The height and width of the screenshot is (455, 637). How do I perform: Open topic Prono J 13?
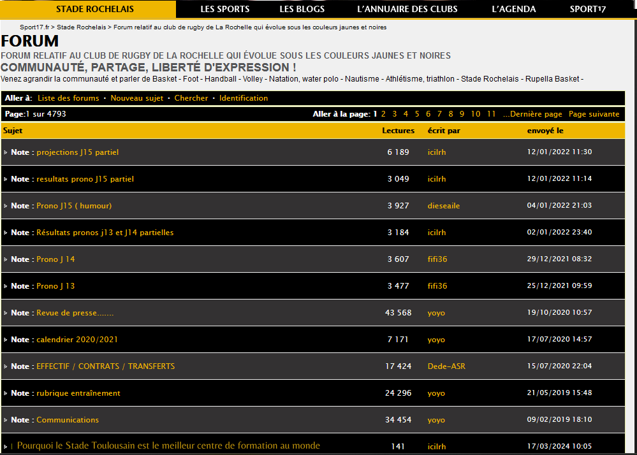(x=55, y=286)
